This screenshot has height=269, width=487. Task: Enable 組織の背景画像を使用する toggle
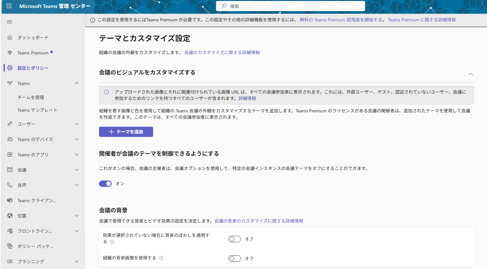click(235, 258)
